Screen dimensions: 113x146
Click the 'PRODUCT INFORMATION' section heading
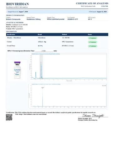pos(15,15)
